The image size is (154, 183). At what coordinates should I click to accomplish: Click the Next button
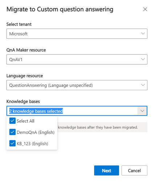click(106, 171)
